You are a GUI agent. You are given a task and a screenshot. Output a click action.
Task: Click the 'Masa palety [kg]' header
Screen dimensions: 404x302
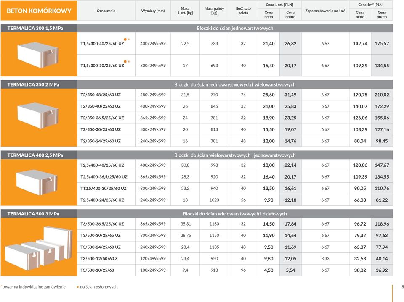click(x=214, y=11)
